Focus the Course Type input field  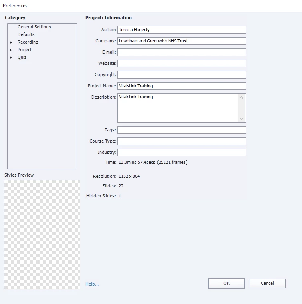tap(181, 141)
